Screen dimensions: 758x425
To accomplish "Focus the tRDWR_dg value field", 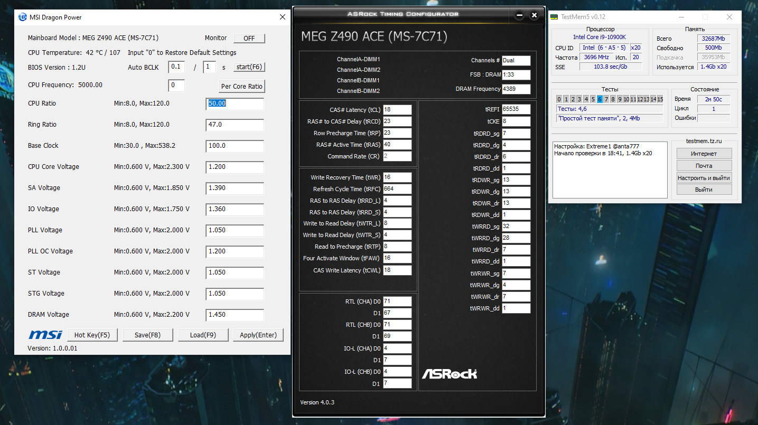I will 516,192.
